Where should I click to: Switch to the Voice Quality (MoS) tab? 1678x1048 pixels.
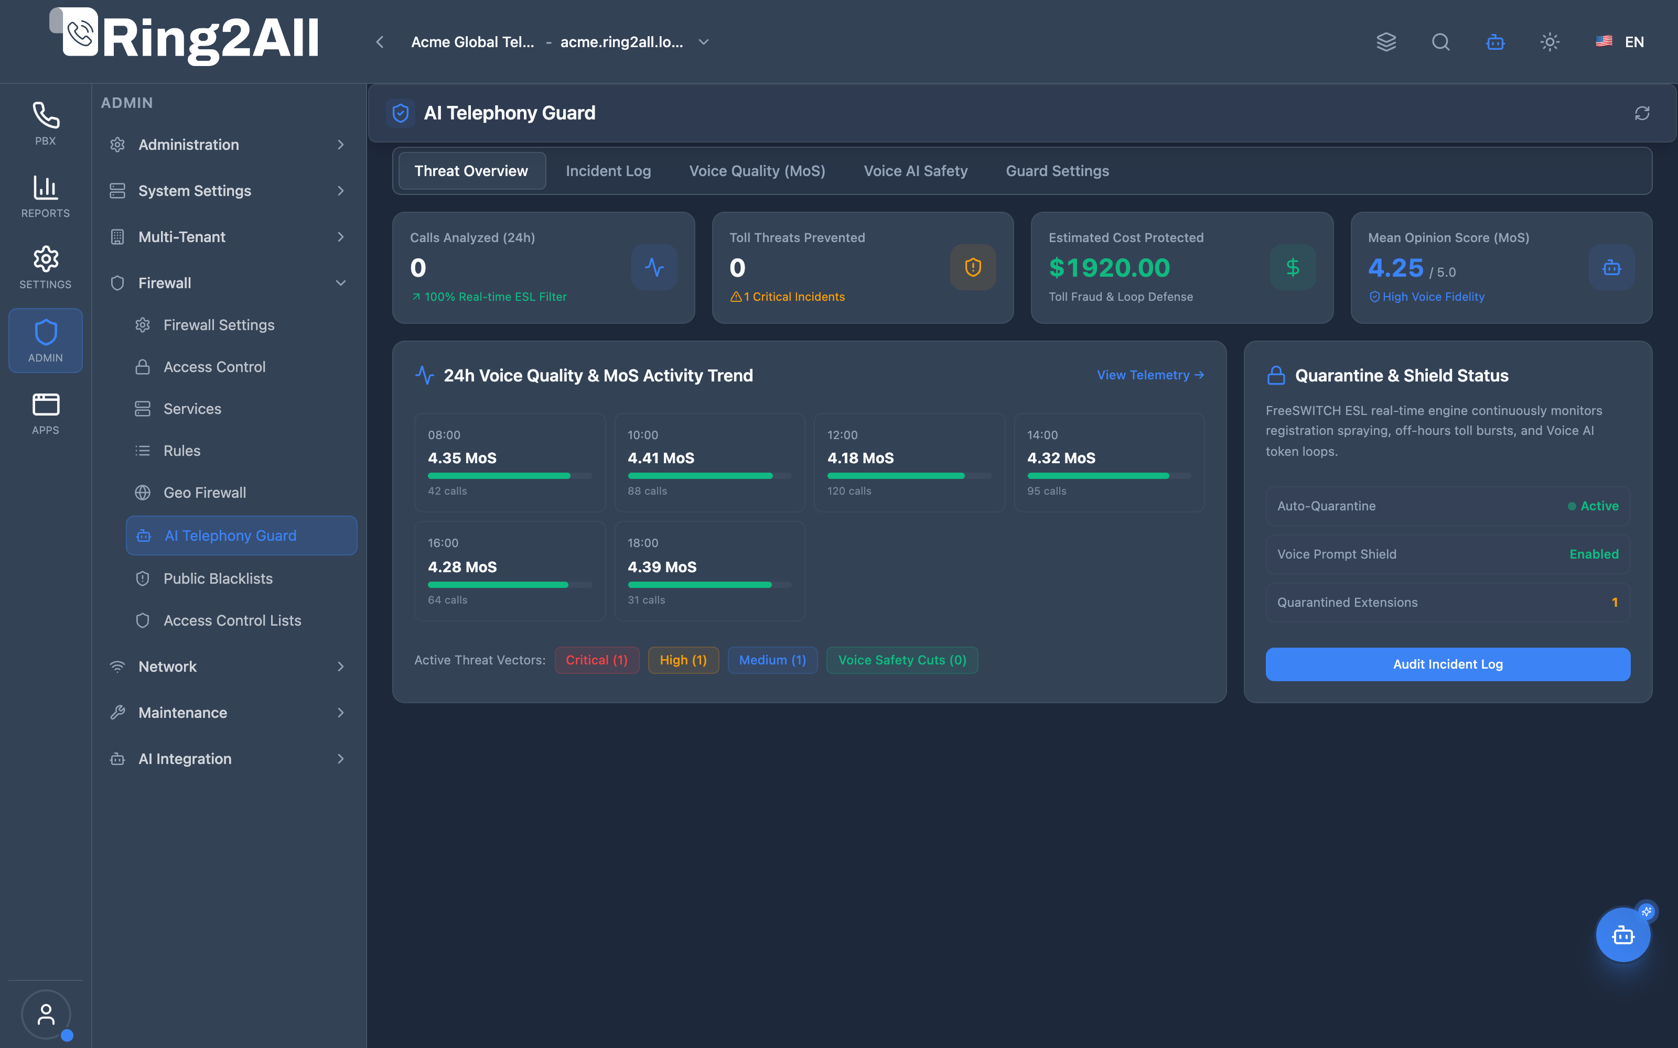click(x=757, y=170)
